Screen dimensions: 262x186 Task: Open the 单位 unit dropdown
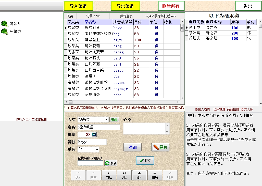pos(97,149)
